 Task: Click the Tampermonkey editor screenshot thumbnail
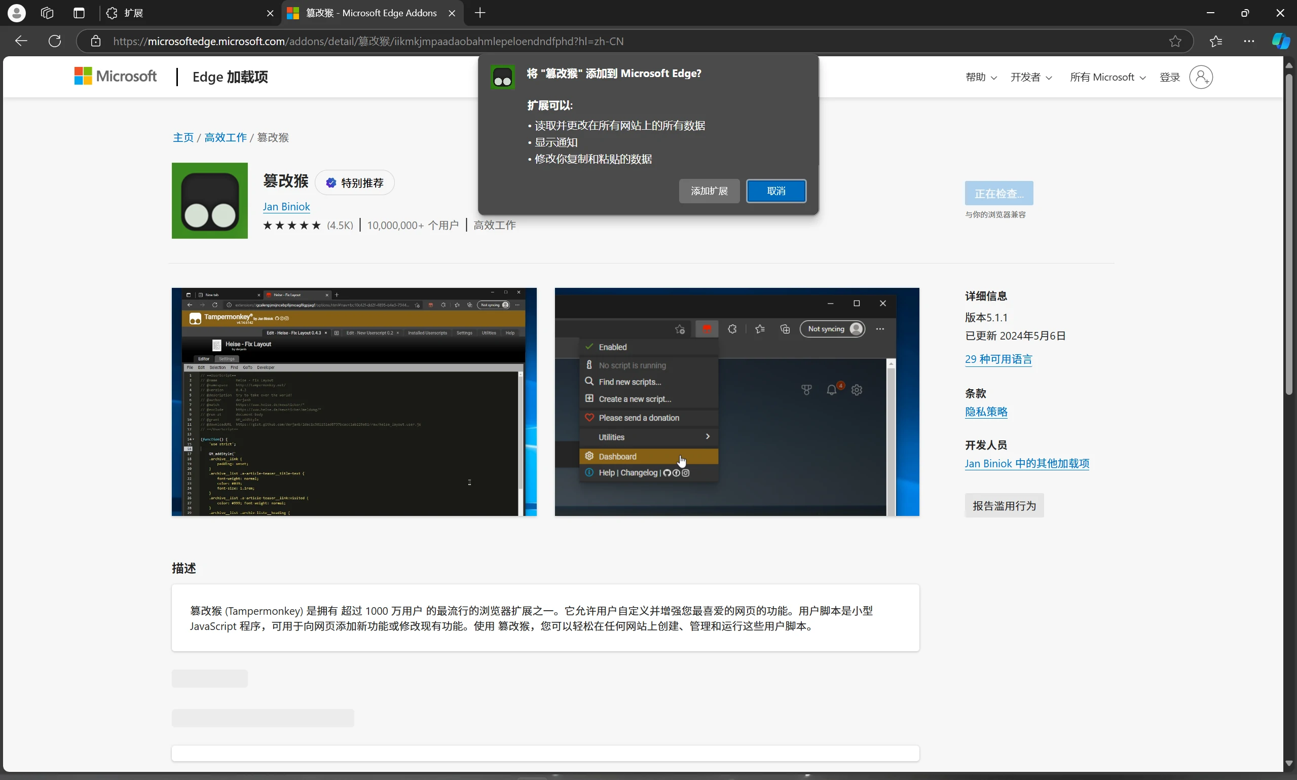pyautogui.click(x=354, y=401)
